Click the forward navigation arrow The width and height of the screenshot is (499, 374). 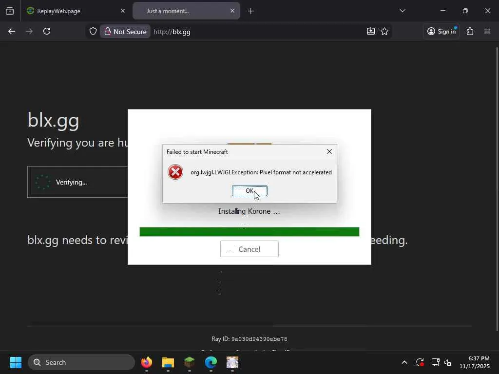point(29,32)
